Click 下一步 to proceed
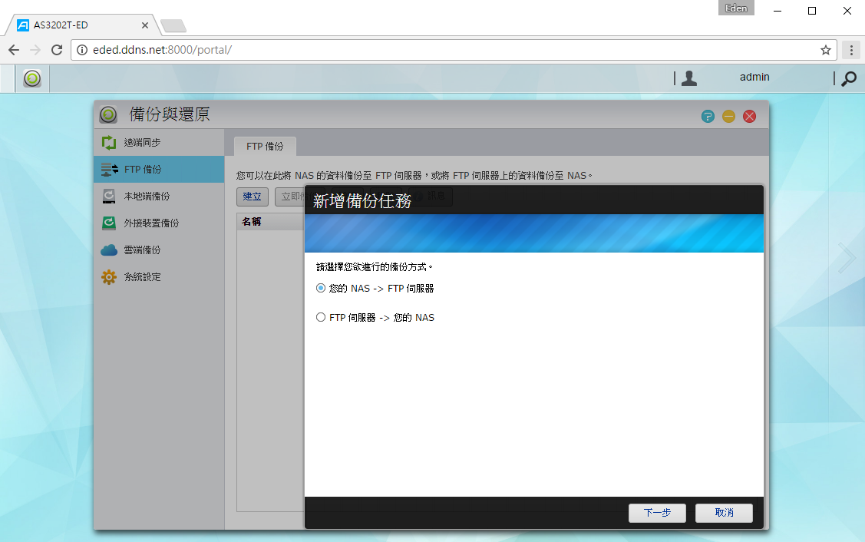Image resolution: width=865 pixels, height=542 pixels. (657, 513)
